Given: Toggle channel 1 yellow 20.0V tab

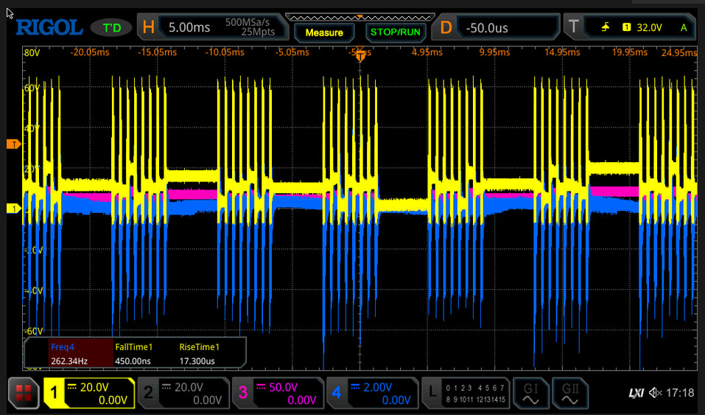Looking at the screenshot, I should coord(89,394).
